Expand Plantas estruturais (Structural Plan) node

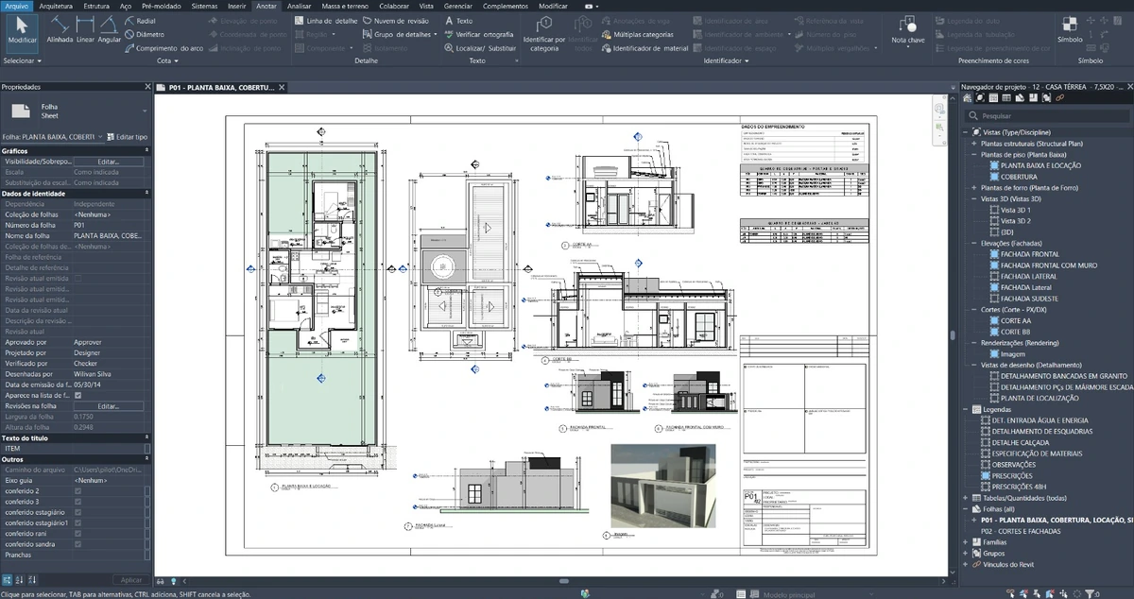tap(974, 144)
